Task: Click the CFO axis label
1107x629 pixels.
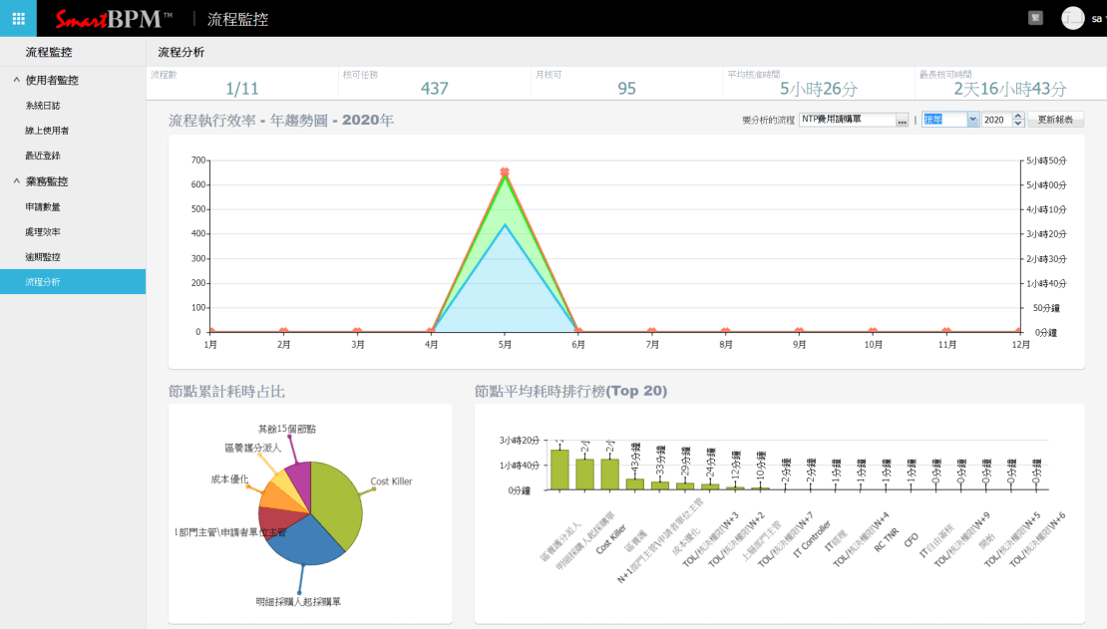Action: point(912,540)
